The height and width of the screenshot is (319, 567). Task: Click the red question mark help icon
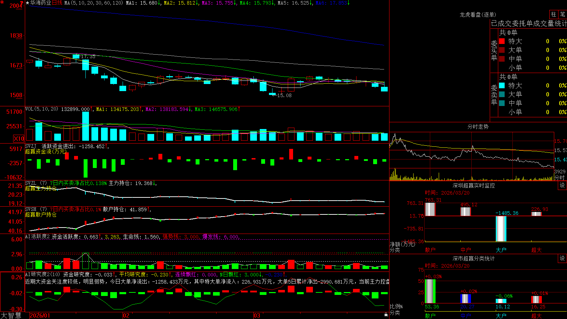click(22, 3)
